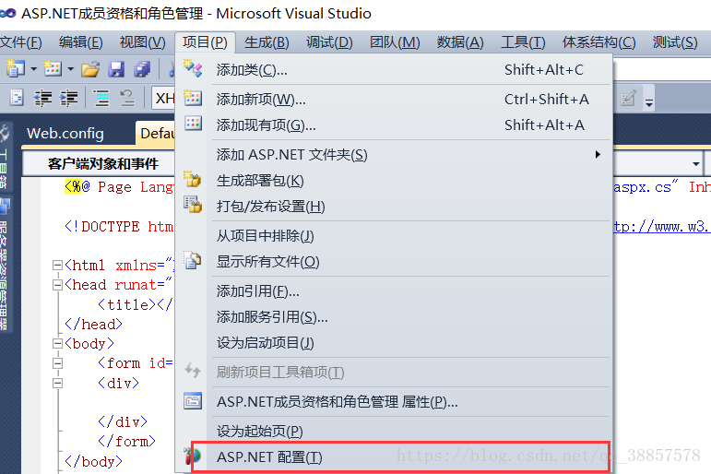The width and height of the screenshot is (711, 474).
Task: Click the Decrease Indent toolbar icon
Action: pos(42,98)
